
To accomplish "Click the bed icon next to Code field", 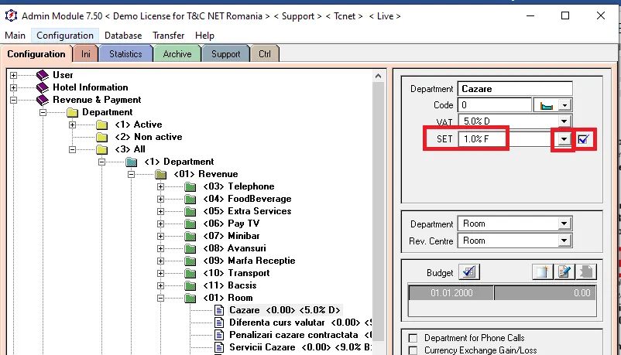I will [546, 105].
